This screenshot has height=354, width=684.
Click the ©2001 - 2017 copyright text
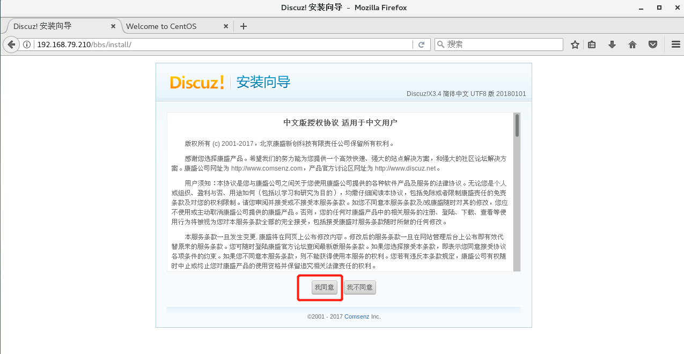pos(325,316)
